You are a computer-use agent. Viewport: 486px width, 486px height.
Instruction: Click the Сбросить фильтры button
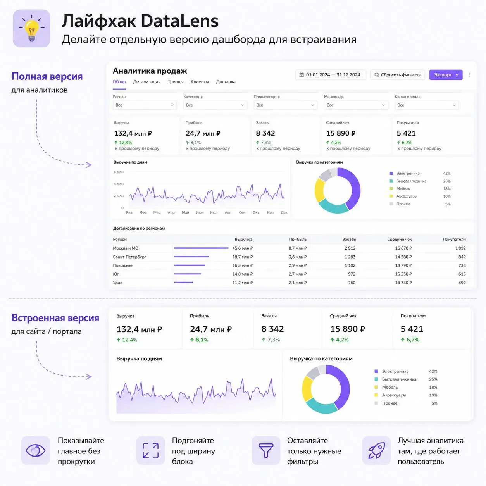[398, 75]
